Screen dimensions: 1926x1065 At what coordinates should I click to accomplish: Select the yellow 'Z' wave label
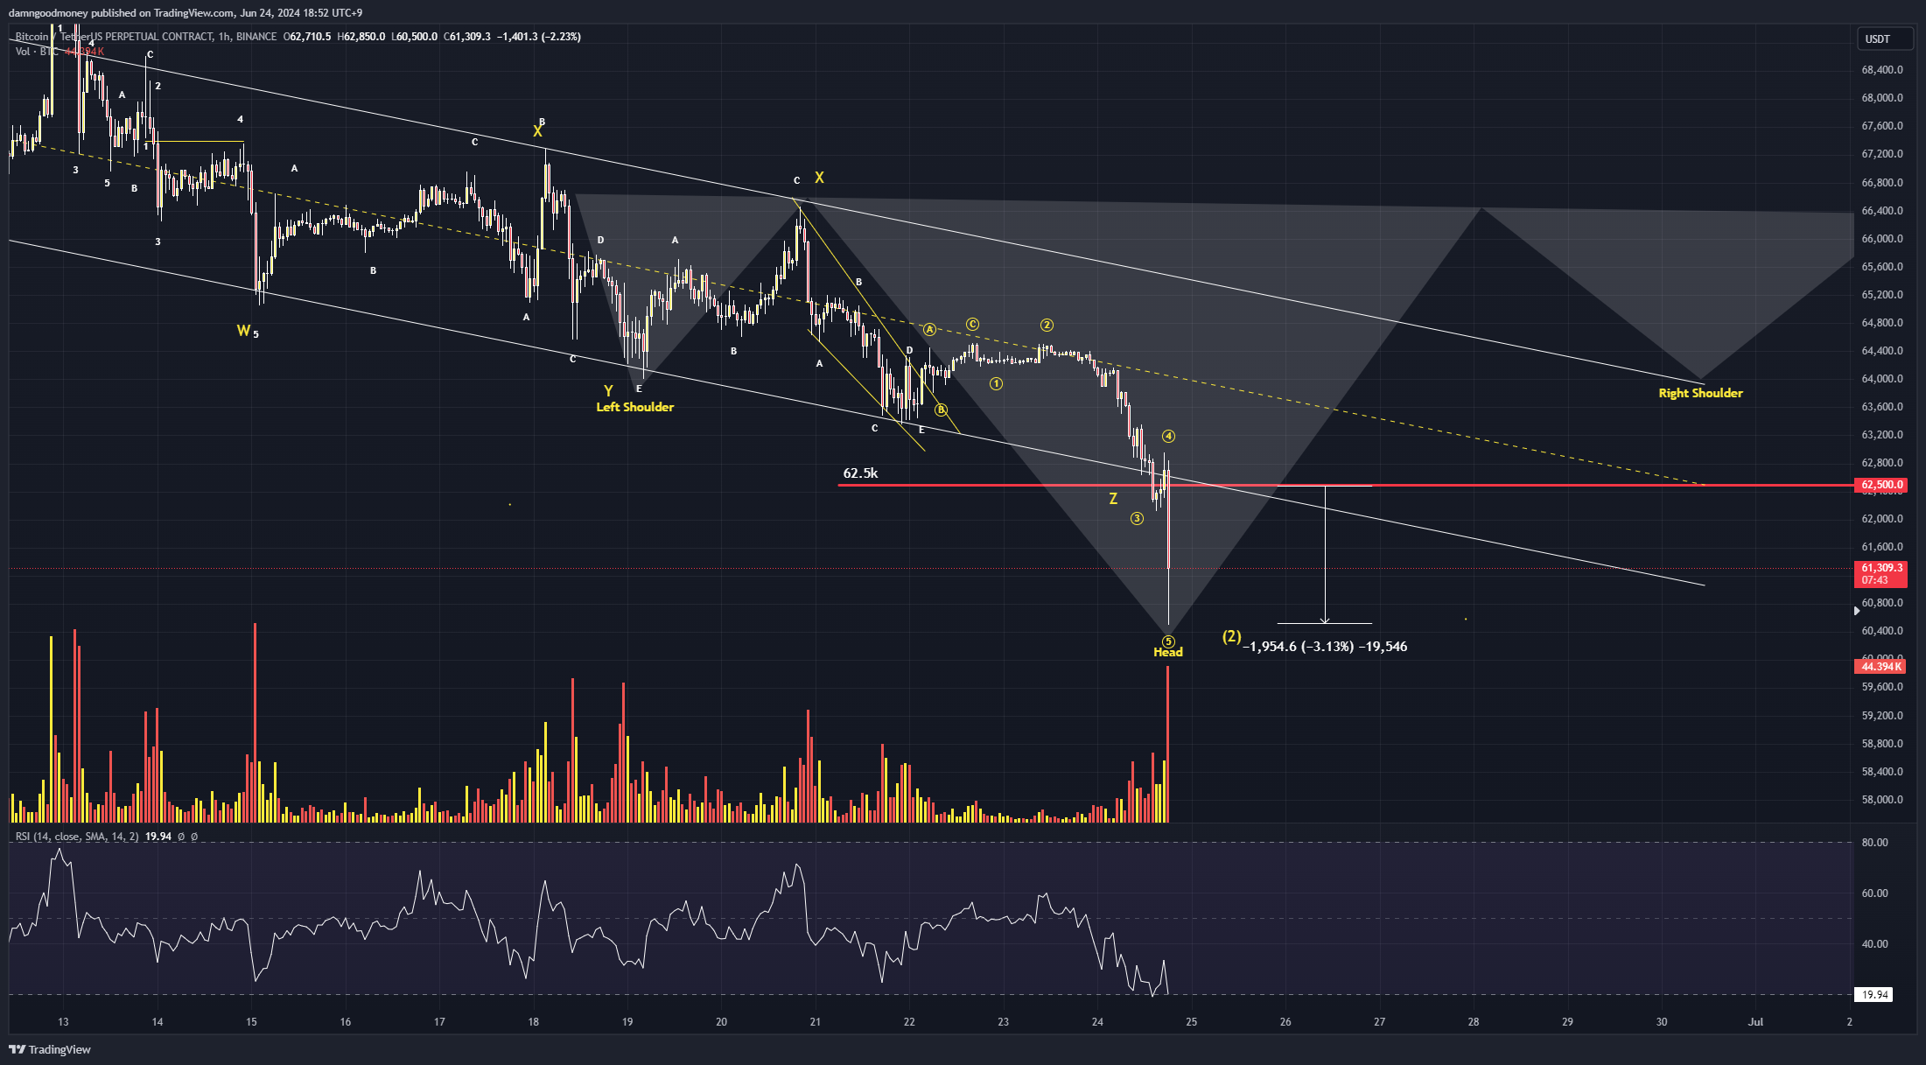[1113, 499]
